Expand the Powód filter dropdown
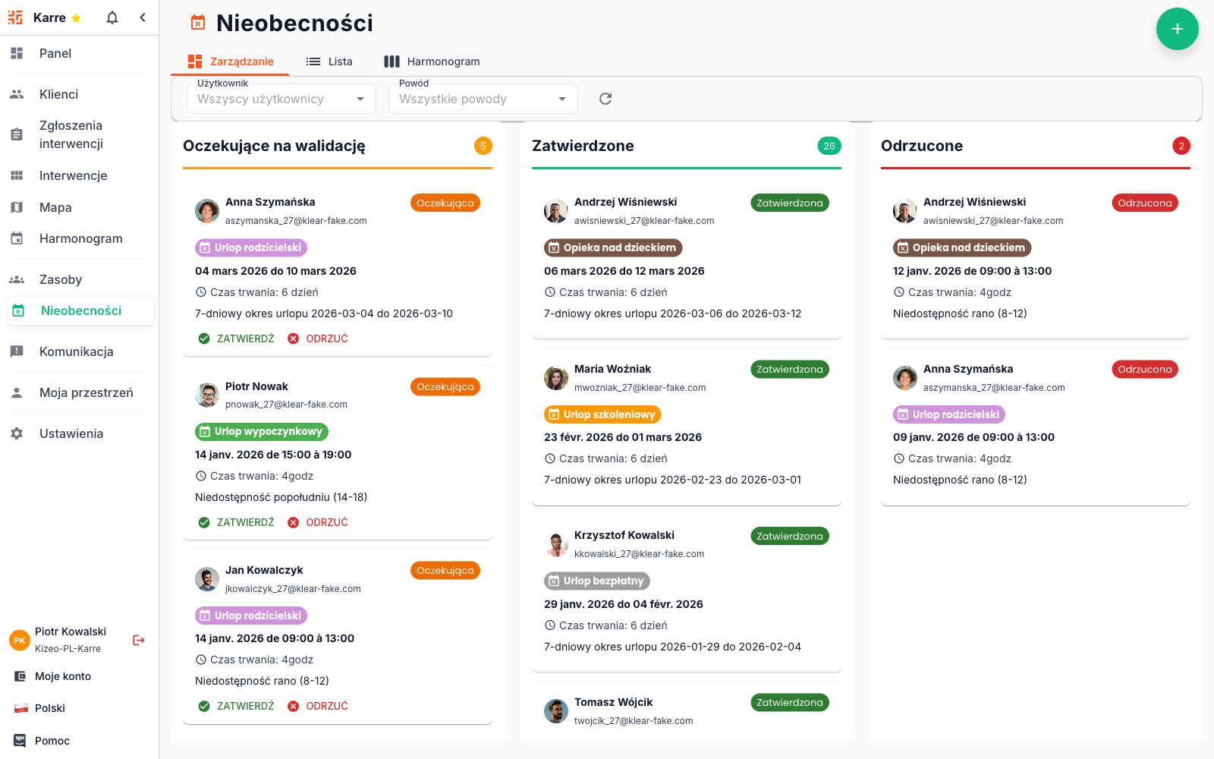 click(483, 99)
